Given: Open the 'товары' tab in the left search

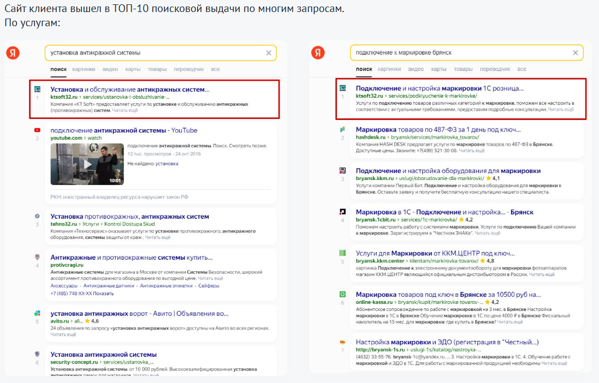Looking at the screenshot, I should [157, 69].
